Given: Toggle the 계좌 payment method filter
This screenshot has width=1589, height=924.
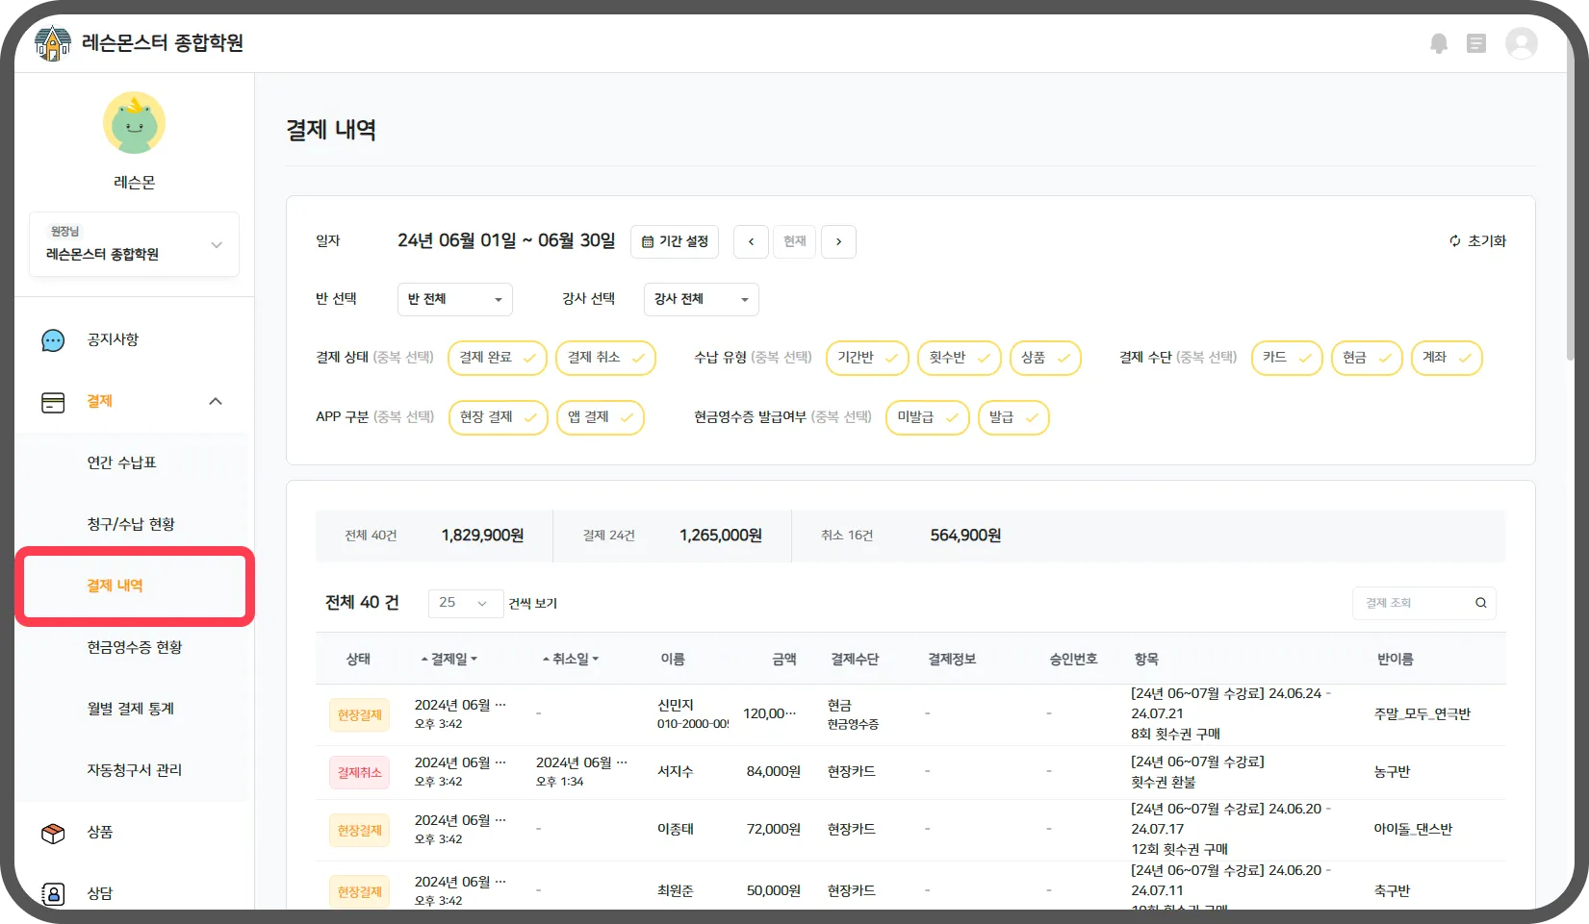Looking at the screenshot, I should click(1447, 358).
